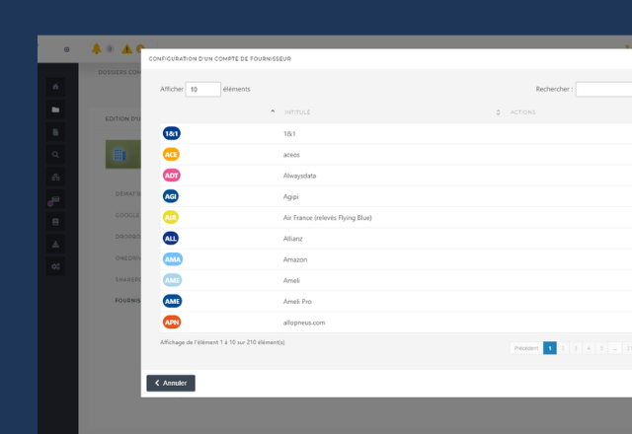Open the folder icon in sidebar
632x434 pixels.
click(55, 109)
